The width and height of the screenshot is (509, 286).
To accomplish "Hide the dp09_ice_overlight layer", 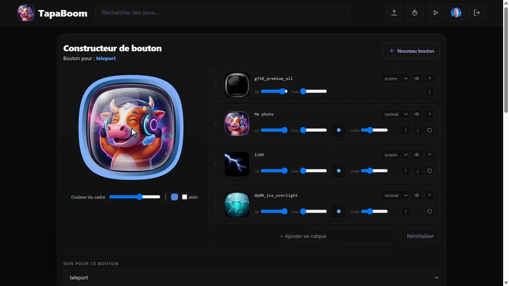I will (x=417, y=195).
